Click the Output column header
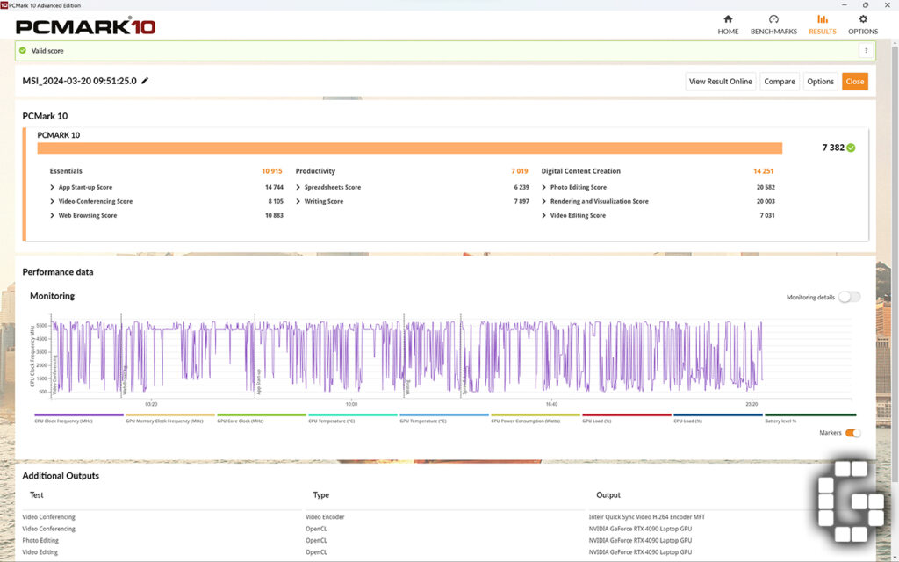The width and height of the screenshot is (899, 562). [x=608, y=495]
